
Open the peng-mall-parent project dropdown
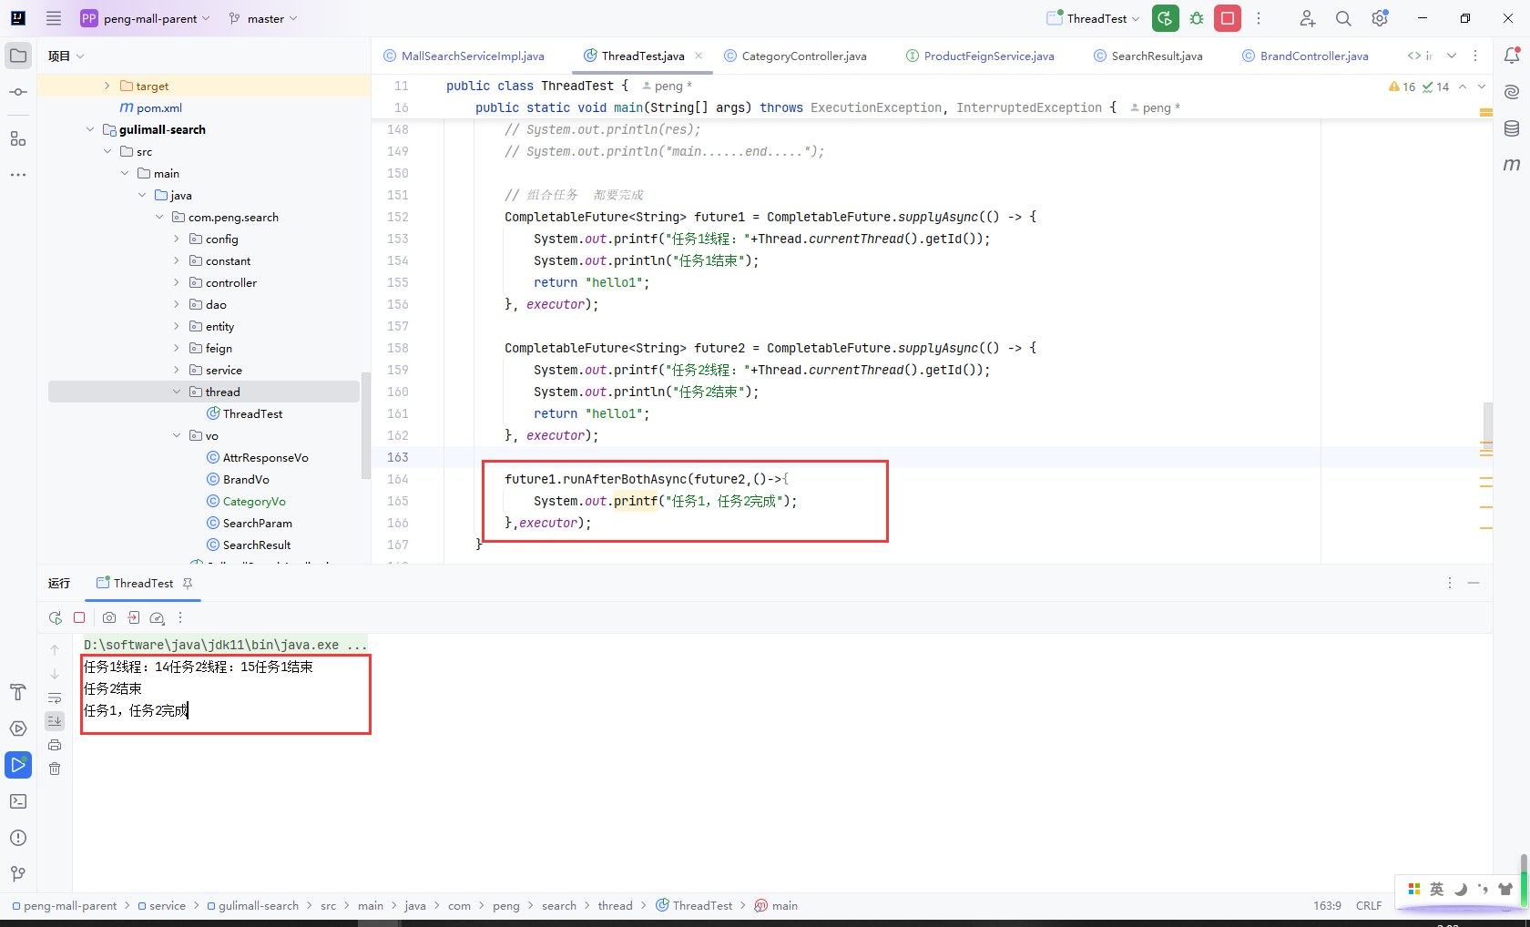(146, 18)
